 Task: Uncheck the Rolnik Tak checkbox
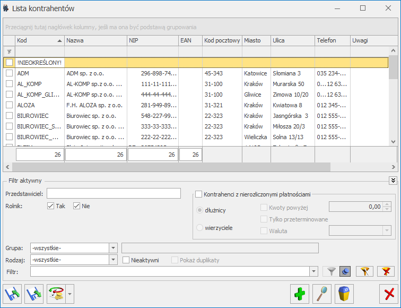tap(51, 206)
